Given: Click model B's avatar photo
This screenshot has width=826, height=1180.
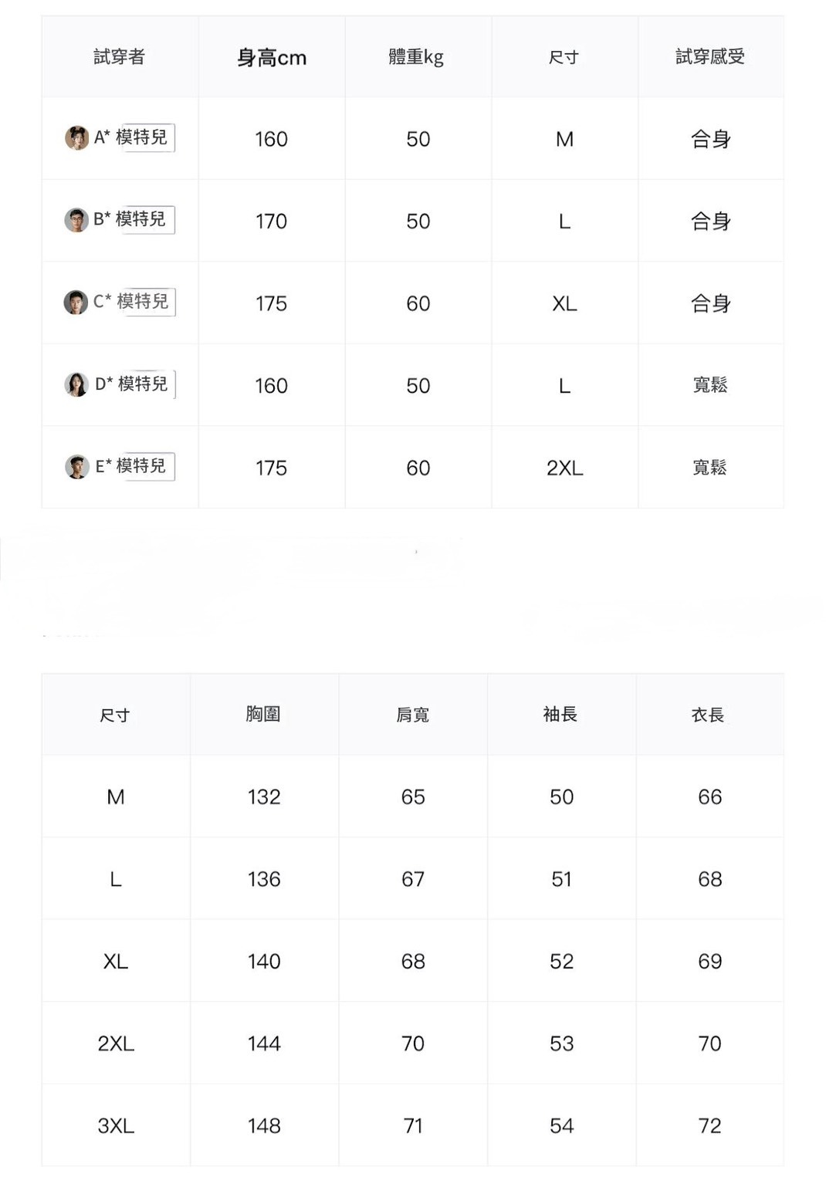Looking at the screenshot, I should 76,220.
